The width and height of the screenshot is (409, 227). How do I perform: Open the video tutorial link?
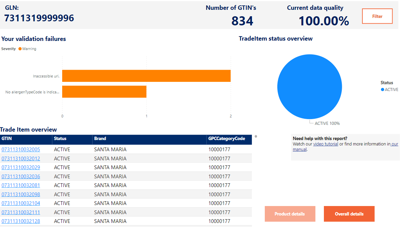(326, 144)
